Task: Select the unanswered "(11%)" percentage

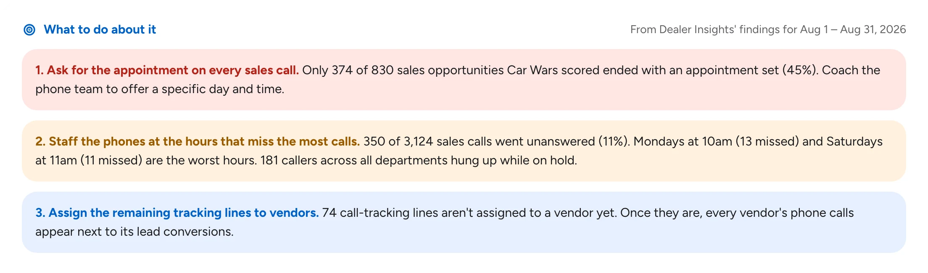Action: [614, 141]
